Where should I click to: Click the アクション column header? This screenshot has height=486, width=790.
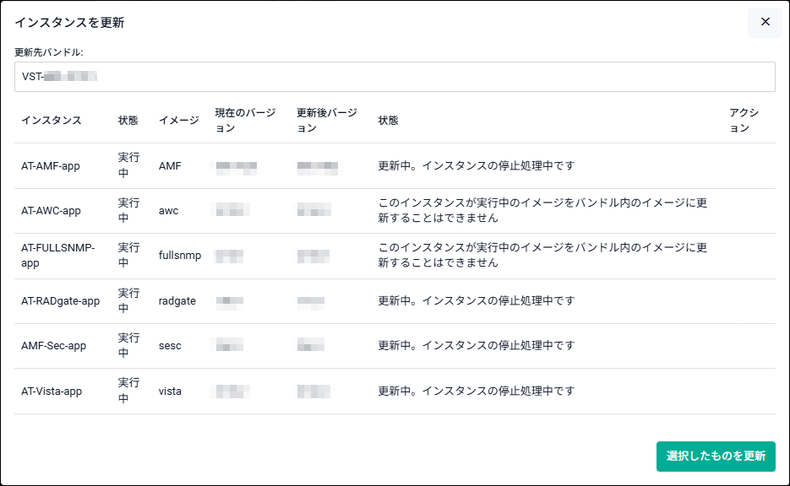pyautogui.click(x=744, y=121)
